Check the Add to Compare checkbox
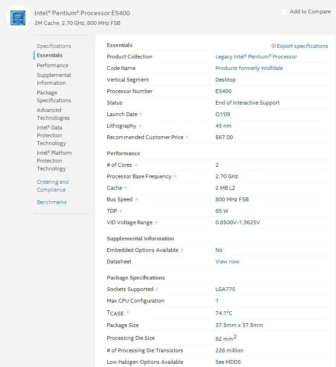 [284, 12]
